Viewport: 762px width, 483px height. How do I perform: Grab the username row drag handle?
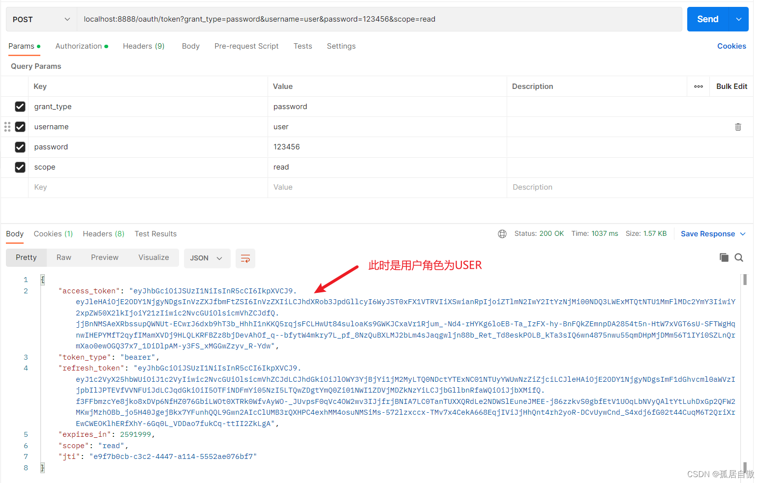click(7, 127)
